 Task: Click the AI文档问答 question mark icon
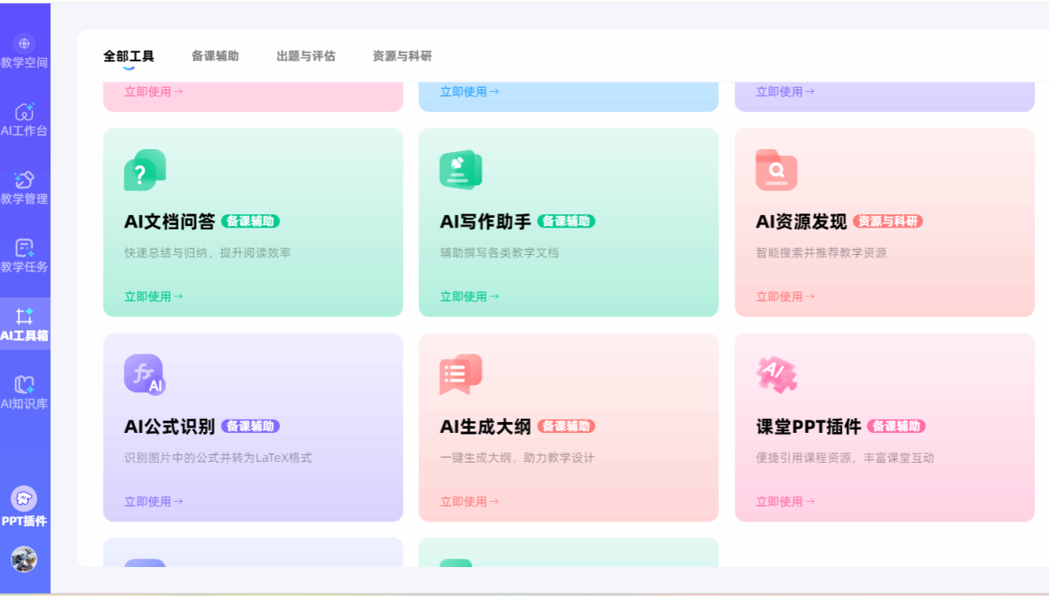point(144,171)
